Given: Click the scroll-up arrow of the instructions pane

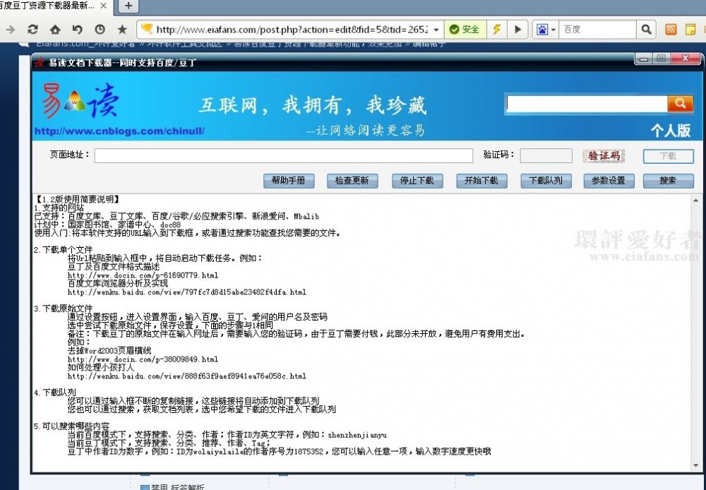Looking at the screenshot, I should tap(696, 201).
